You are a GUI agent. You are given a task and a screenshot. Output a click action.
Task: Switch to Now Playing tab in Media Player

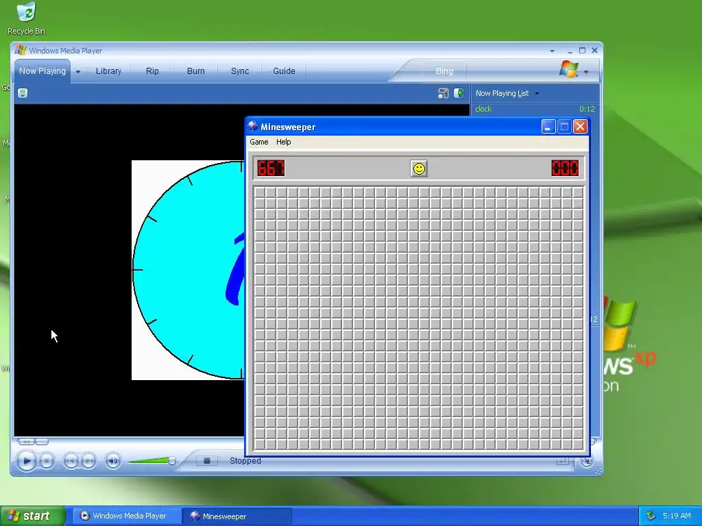click(43, 71)
